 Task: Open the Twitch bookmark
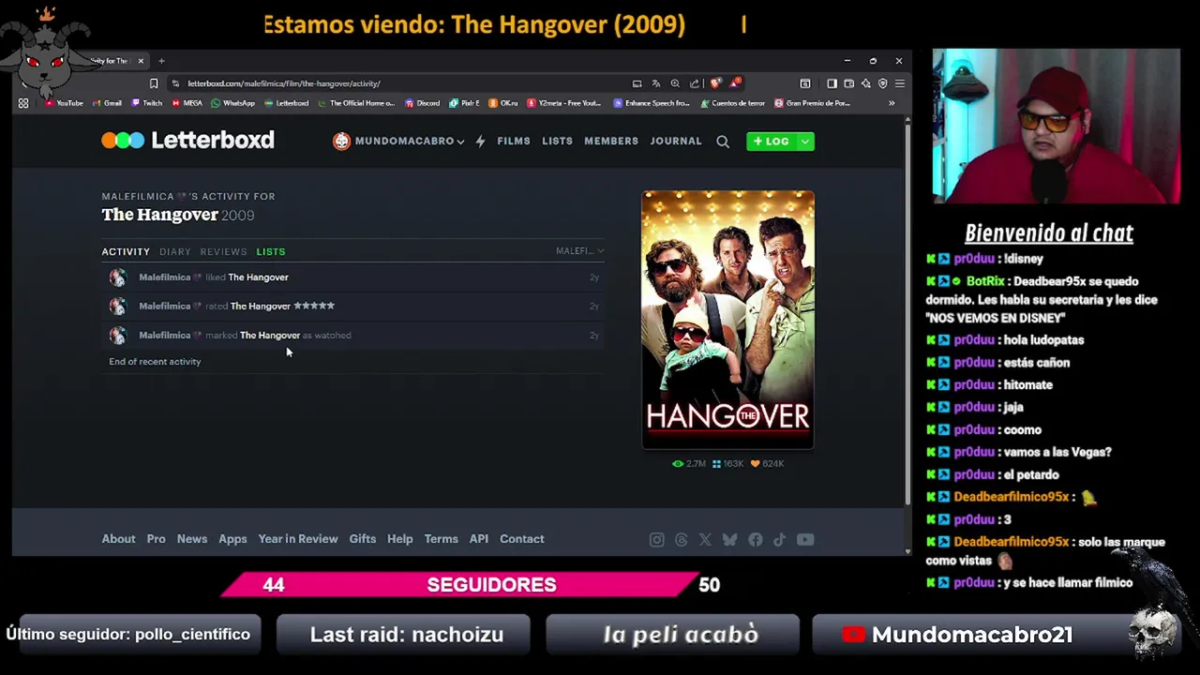point(147,103)
